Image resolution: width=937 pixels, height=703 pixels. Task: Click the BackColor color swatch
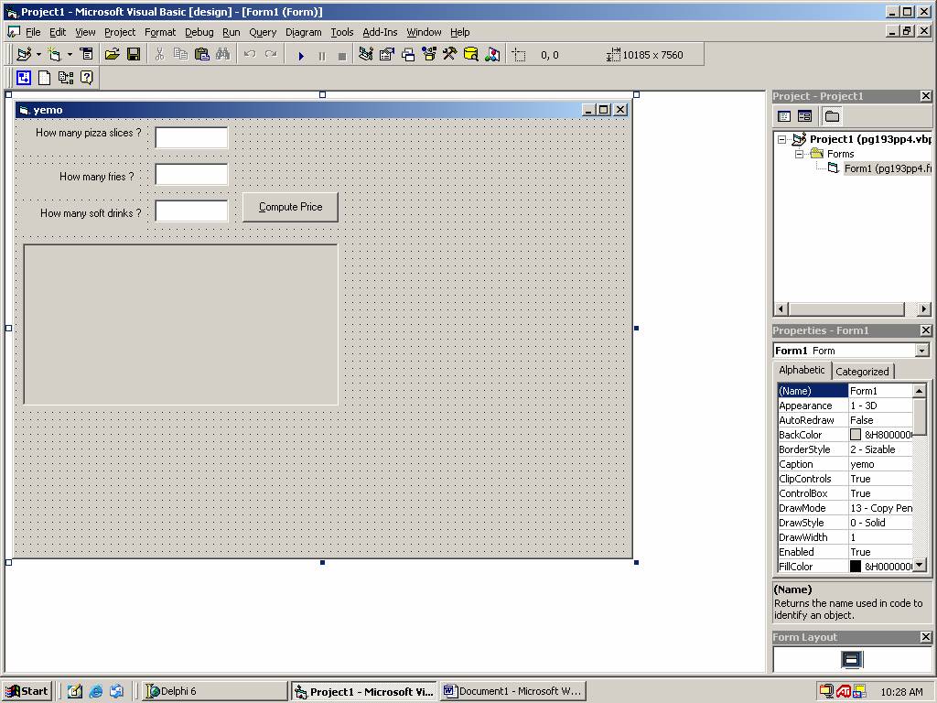click(x=856, y=435)
